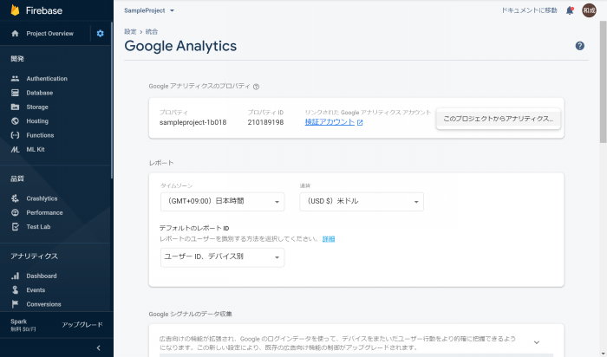
Task: Click the Functions brackets icon
Action: 15,135
